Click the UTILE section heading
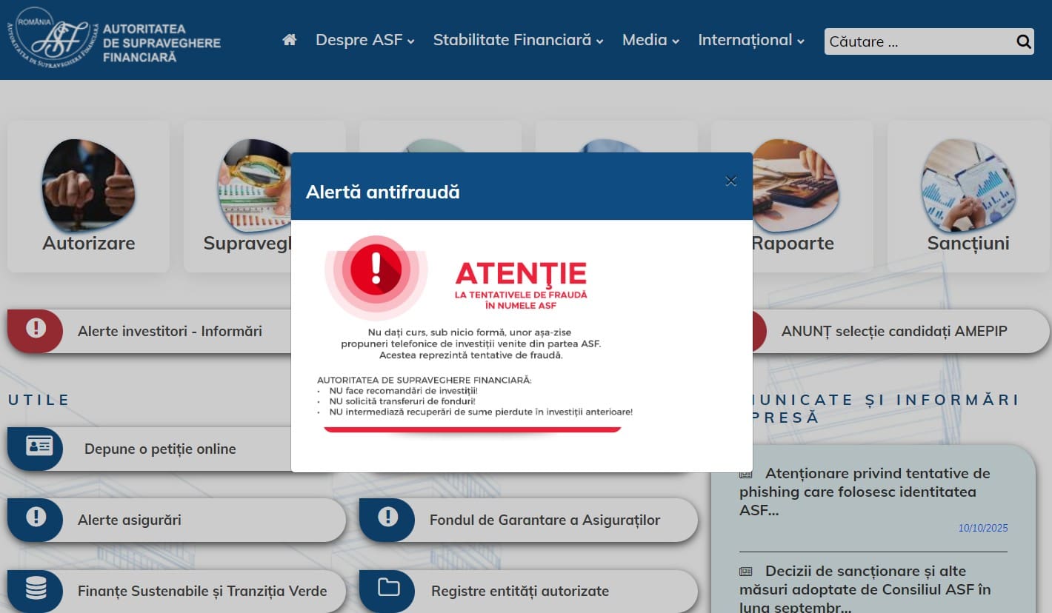Screen dimensions: 1052x613 (x=39, y=400)
